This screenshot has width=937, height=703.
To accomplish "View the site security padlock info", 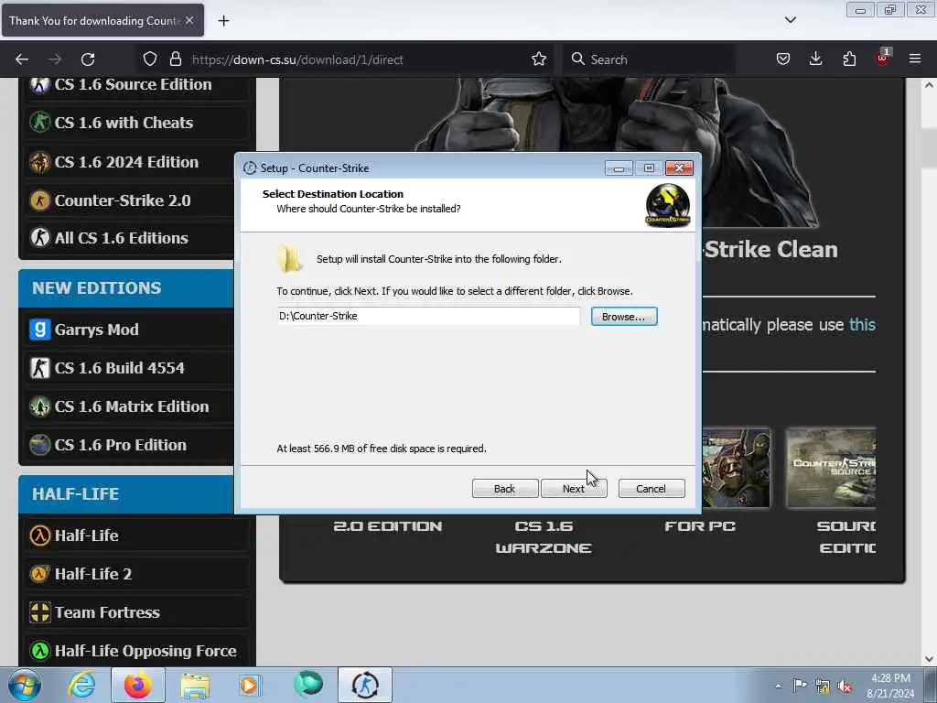I will (x=175, y=59).
